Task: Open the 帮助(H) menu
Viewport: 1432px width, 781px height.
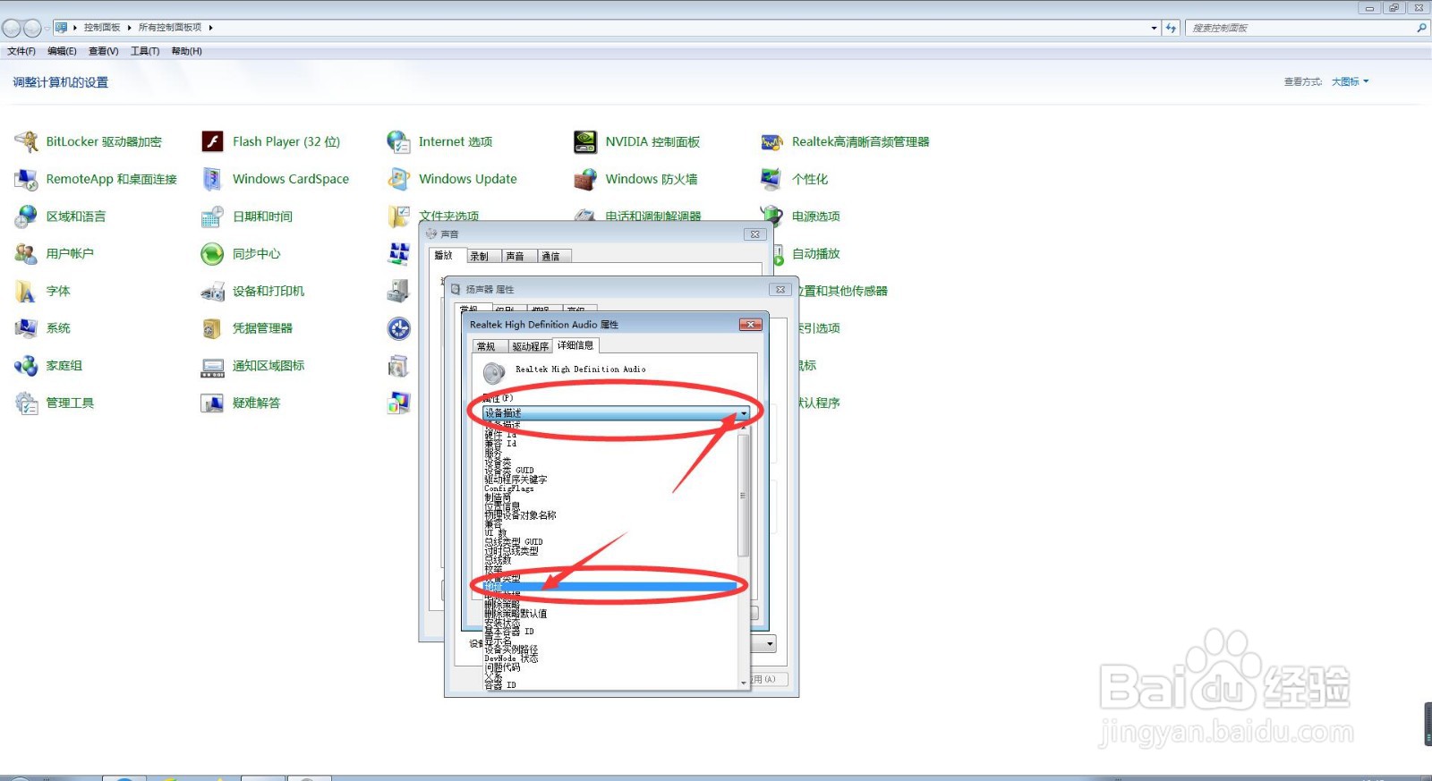Action: (x=186, y=51)
